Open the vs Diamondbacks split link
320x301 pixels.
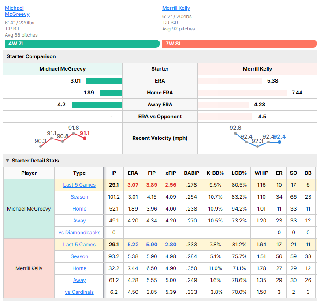point(79,233)
